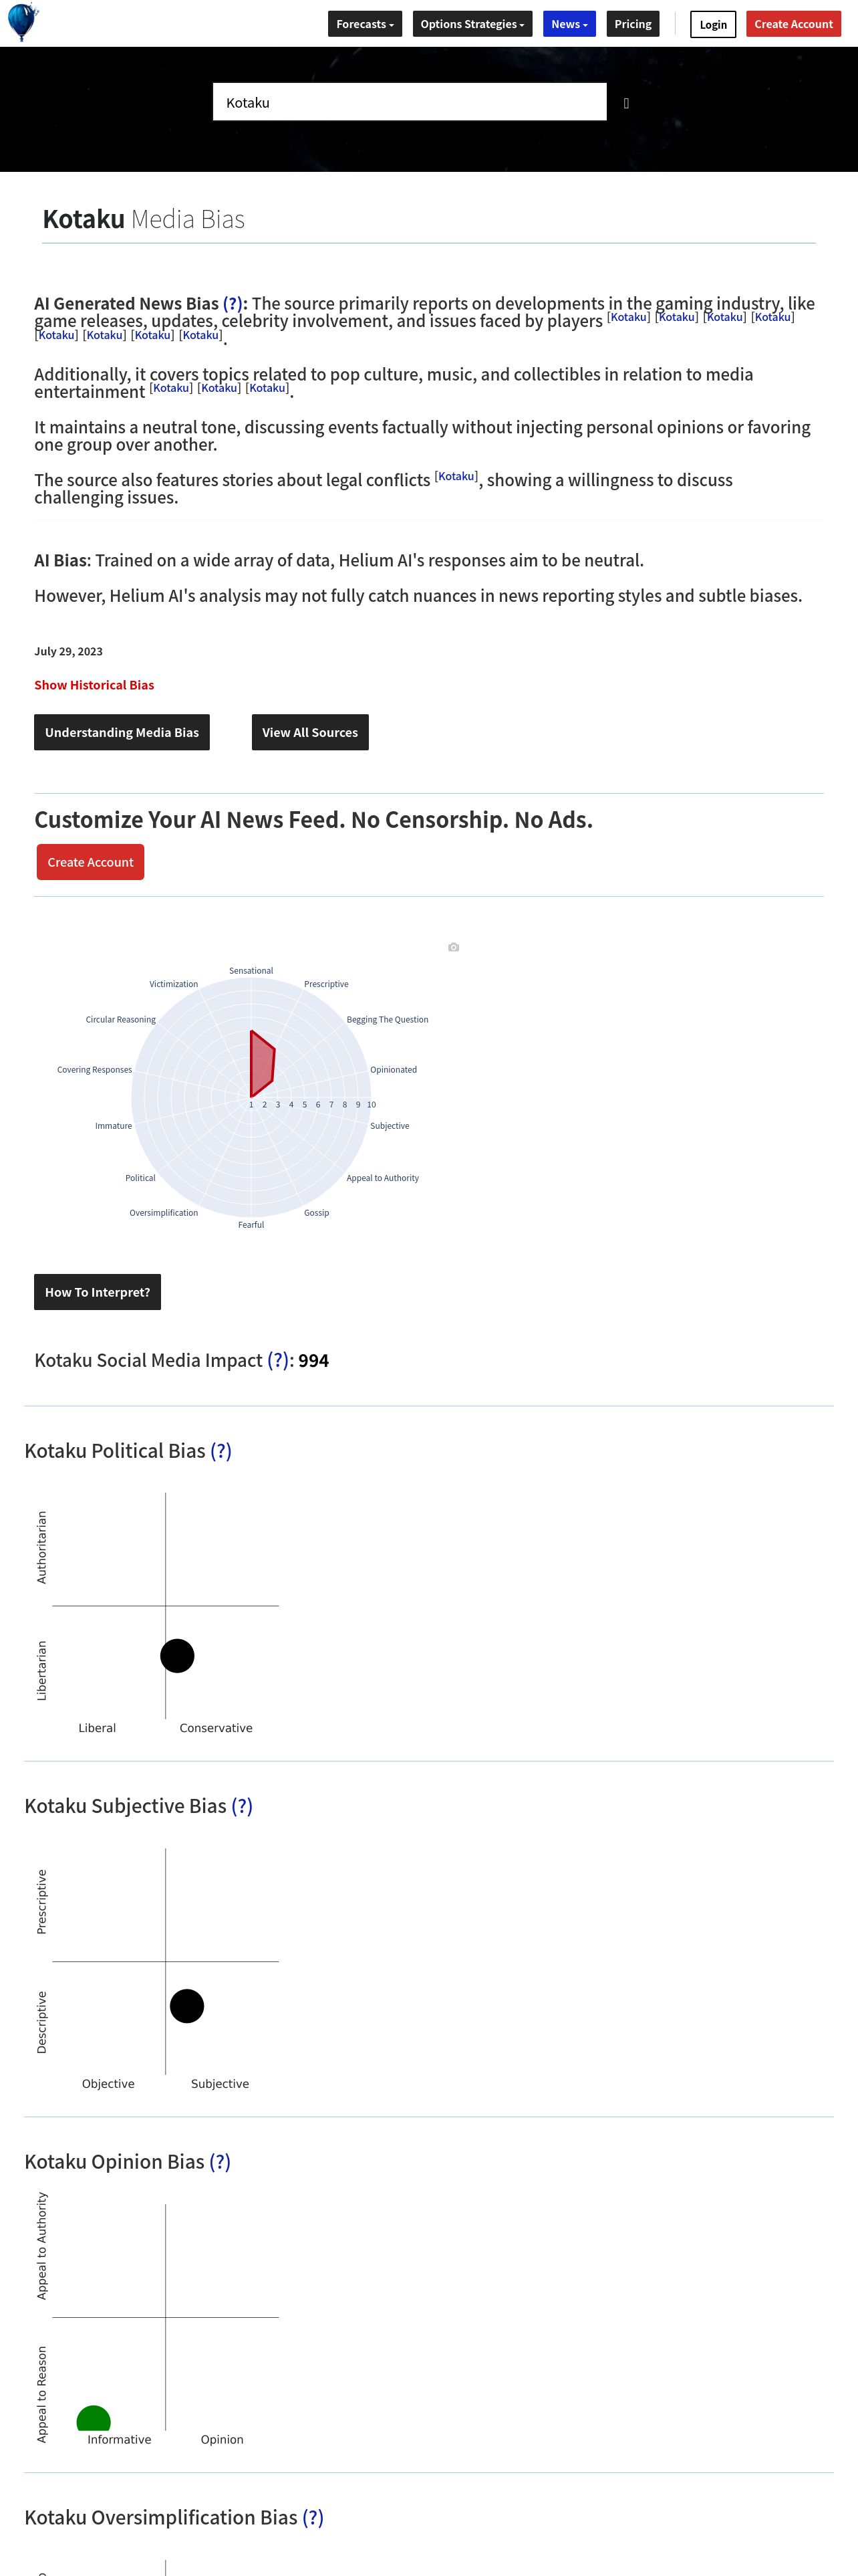This screenshot has height=2576, width=858.
Task: Focus the search field containing Kotaku
Action: [x=410, y=102]
